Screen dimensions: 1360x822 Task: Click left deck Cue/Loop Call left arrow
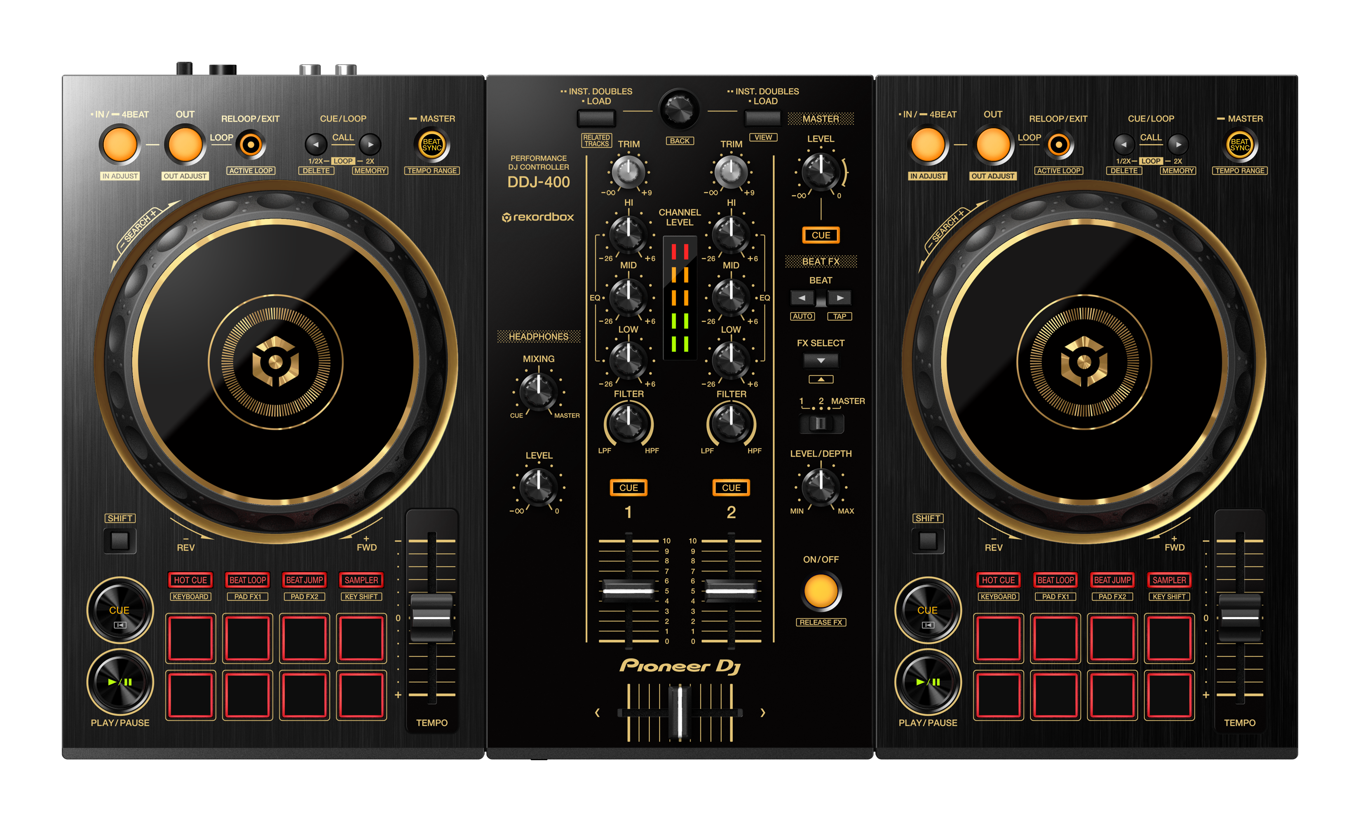316,145
